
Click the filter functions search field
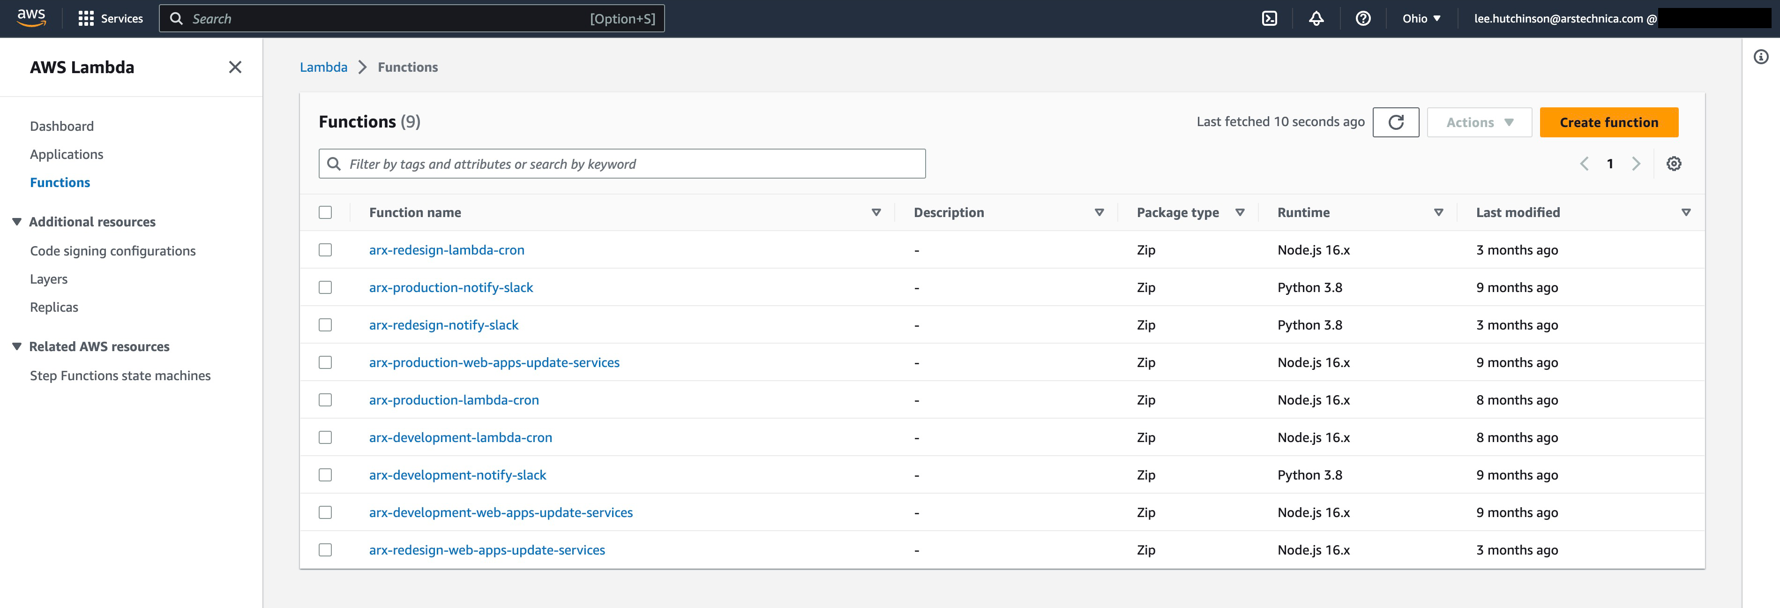click(622, 164)
